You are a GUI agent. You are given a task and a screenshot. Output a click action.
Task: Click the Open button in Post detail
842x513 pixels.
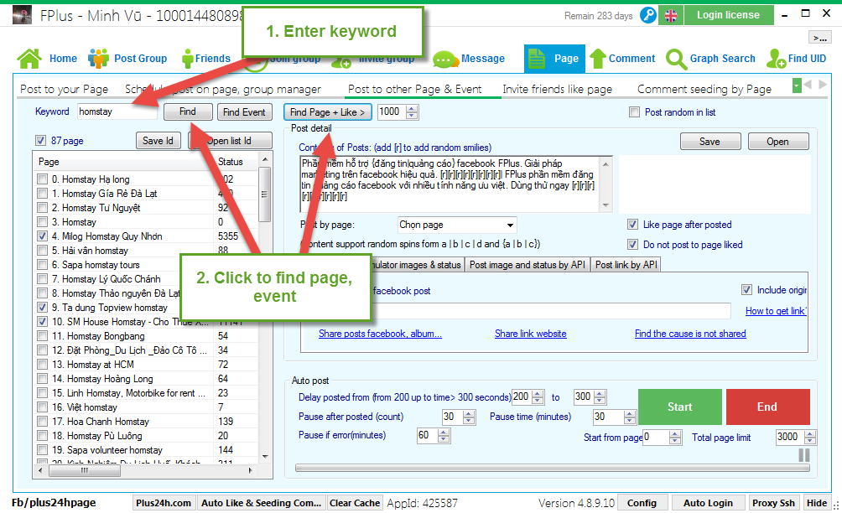point(777,142)
